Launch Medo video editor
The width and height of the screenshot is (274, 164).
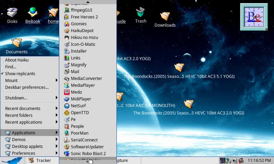88,92
